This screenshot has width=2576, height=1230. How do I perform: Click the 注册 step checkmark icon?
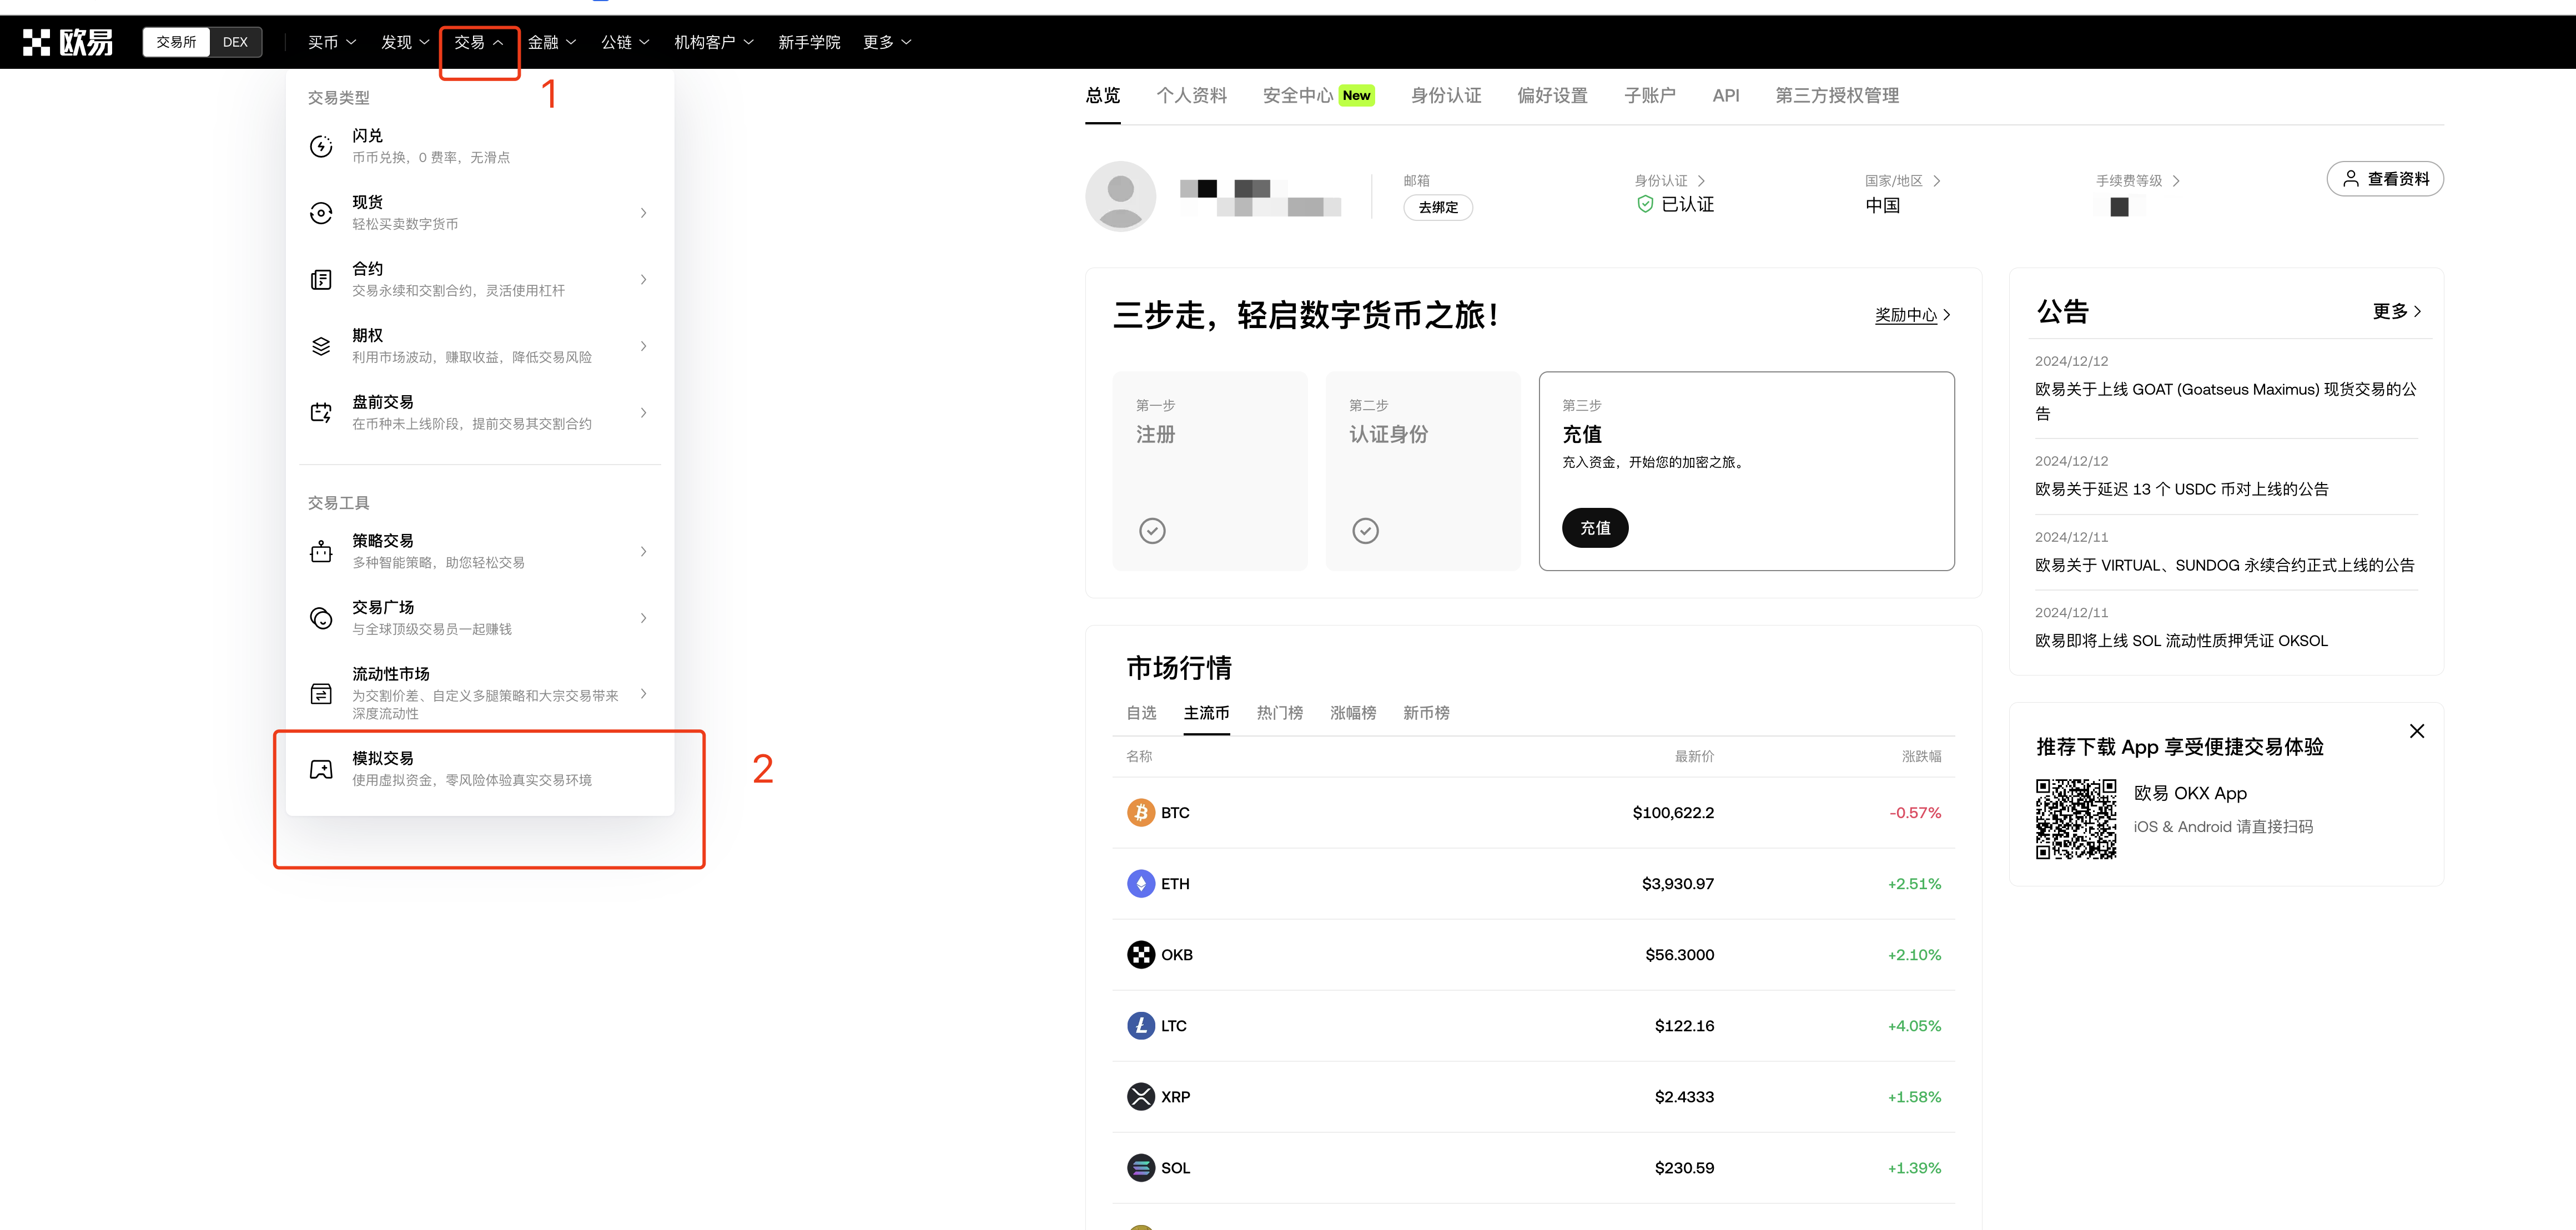(1152, 531)
